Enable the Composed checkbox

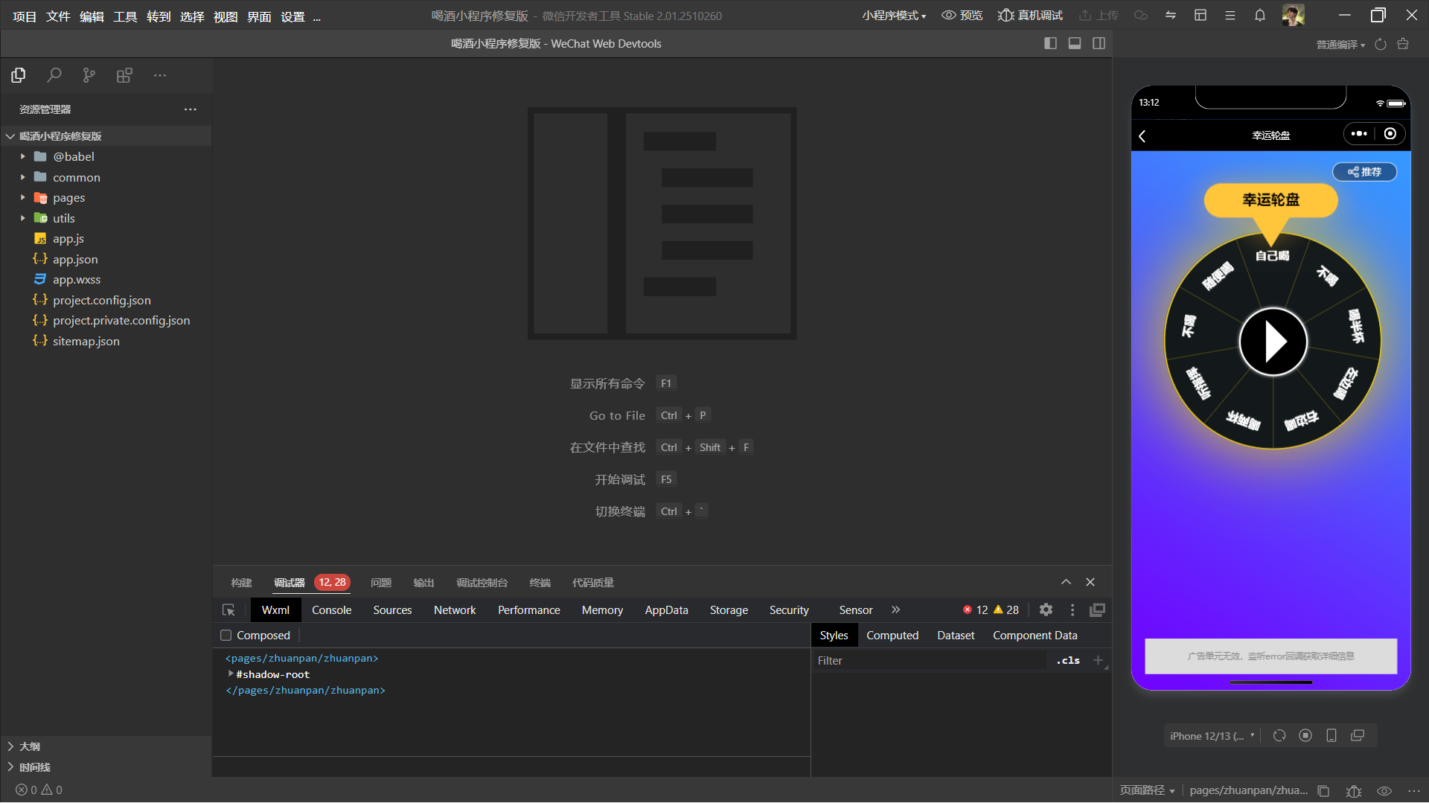coord(226,636)
